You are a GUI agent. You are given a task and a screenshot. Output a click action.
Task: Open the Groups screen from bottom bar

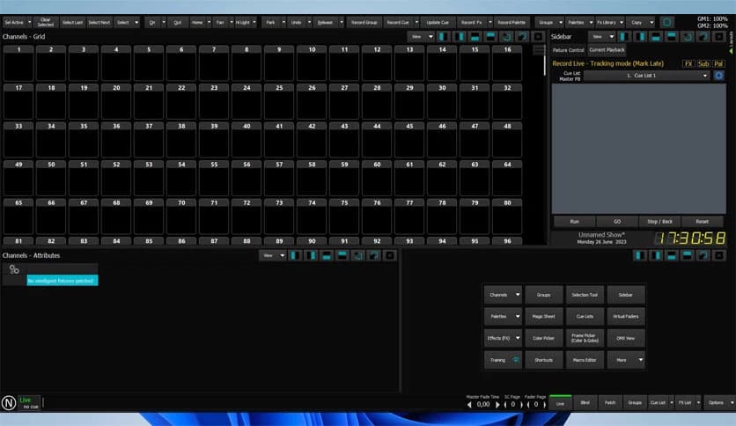[635, 403]
